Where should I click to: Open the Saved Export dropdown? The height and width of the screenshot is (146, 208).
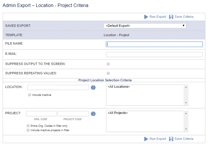click(x=145, y=26)
